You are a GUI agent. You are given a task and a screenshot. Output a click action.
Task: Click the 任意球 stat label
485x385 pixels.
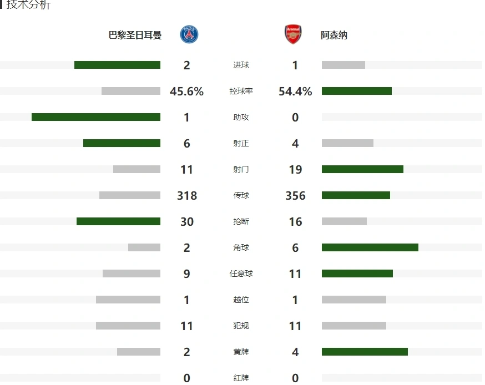[241, 273]
